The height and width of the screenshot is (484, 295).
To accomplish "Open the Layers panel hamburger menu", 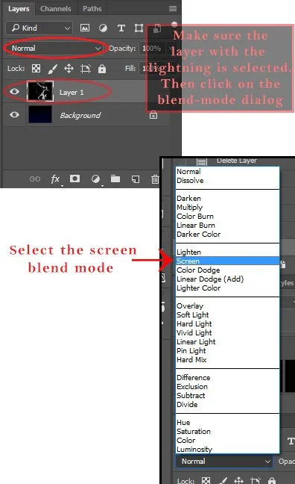I will 173,9.
